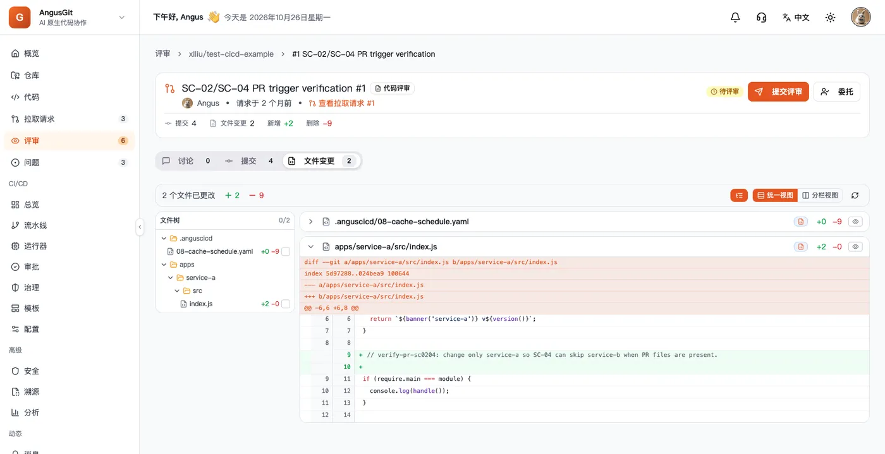
Task: Select 08-cache-schedule.yaml in the file tree
Action: [x=214, y=251]
